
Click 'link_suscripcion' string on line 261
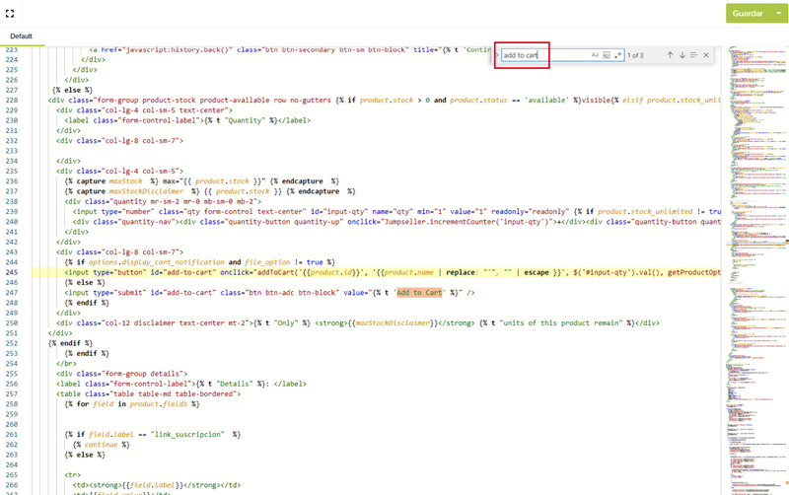[x=191, y=434]
